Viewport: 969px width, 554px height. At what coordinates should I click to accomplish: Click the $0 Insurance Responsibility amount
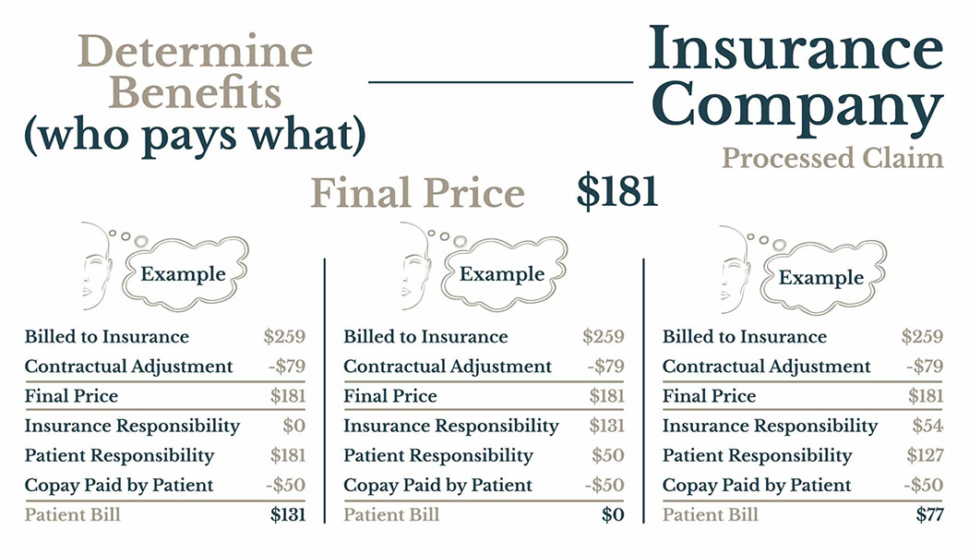(x=293, y=426)
